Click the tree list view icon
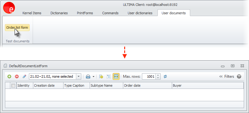Screen dimensions: 249x113 109,77
